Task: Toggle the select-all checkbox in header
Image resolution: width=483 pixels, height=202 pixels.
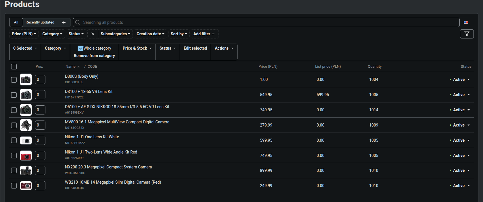Action: point(14,67)
